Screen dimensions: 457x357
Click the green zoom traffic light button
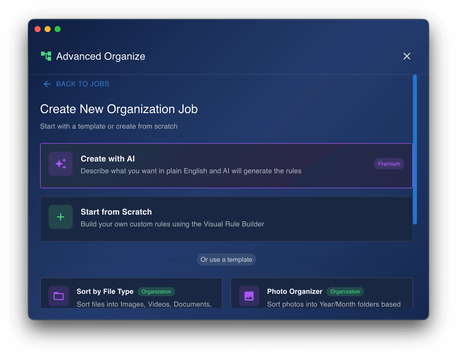tap(58, 29)
